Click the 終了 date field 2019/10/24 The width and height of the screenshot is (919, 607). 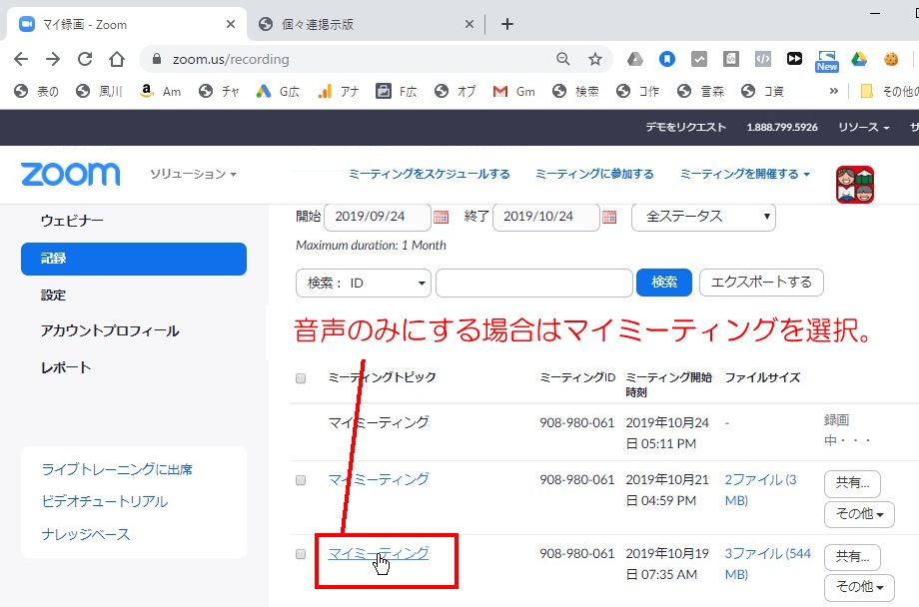[x=546, y=217]
